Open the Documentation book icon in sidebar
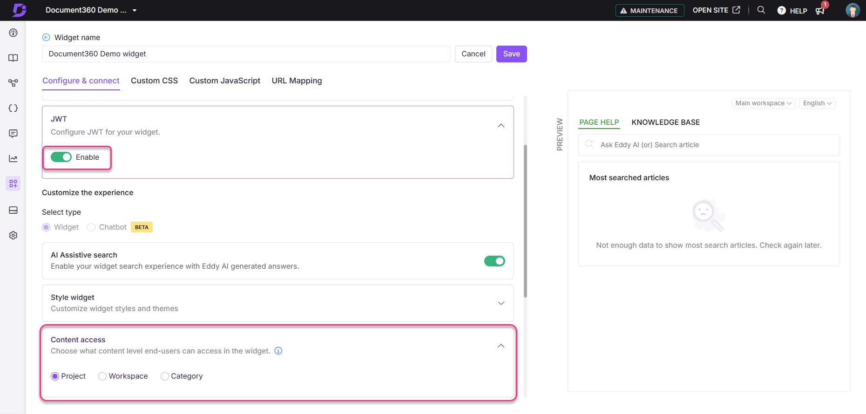Image resolution: width=866 pixels, height=414 pixels. 13,58
